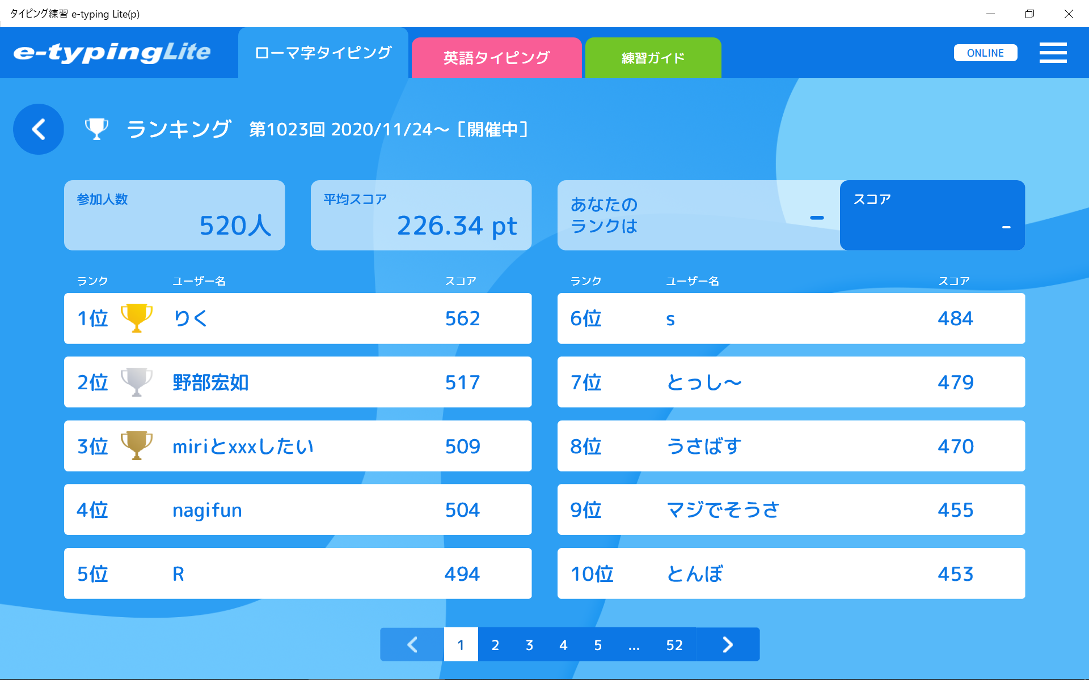Click score 504 for nagifun

(462, 510)
